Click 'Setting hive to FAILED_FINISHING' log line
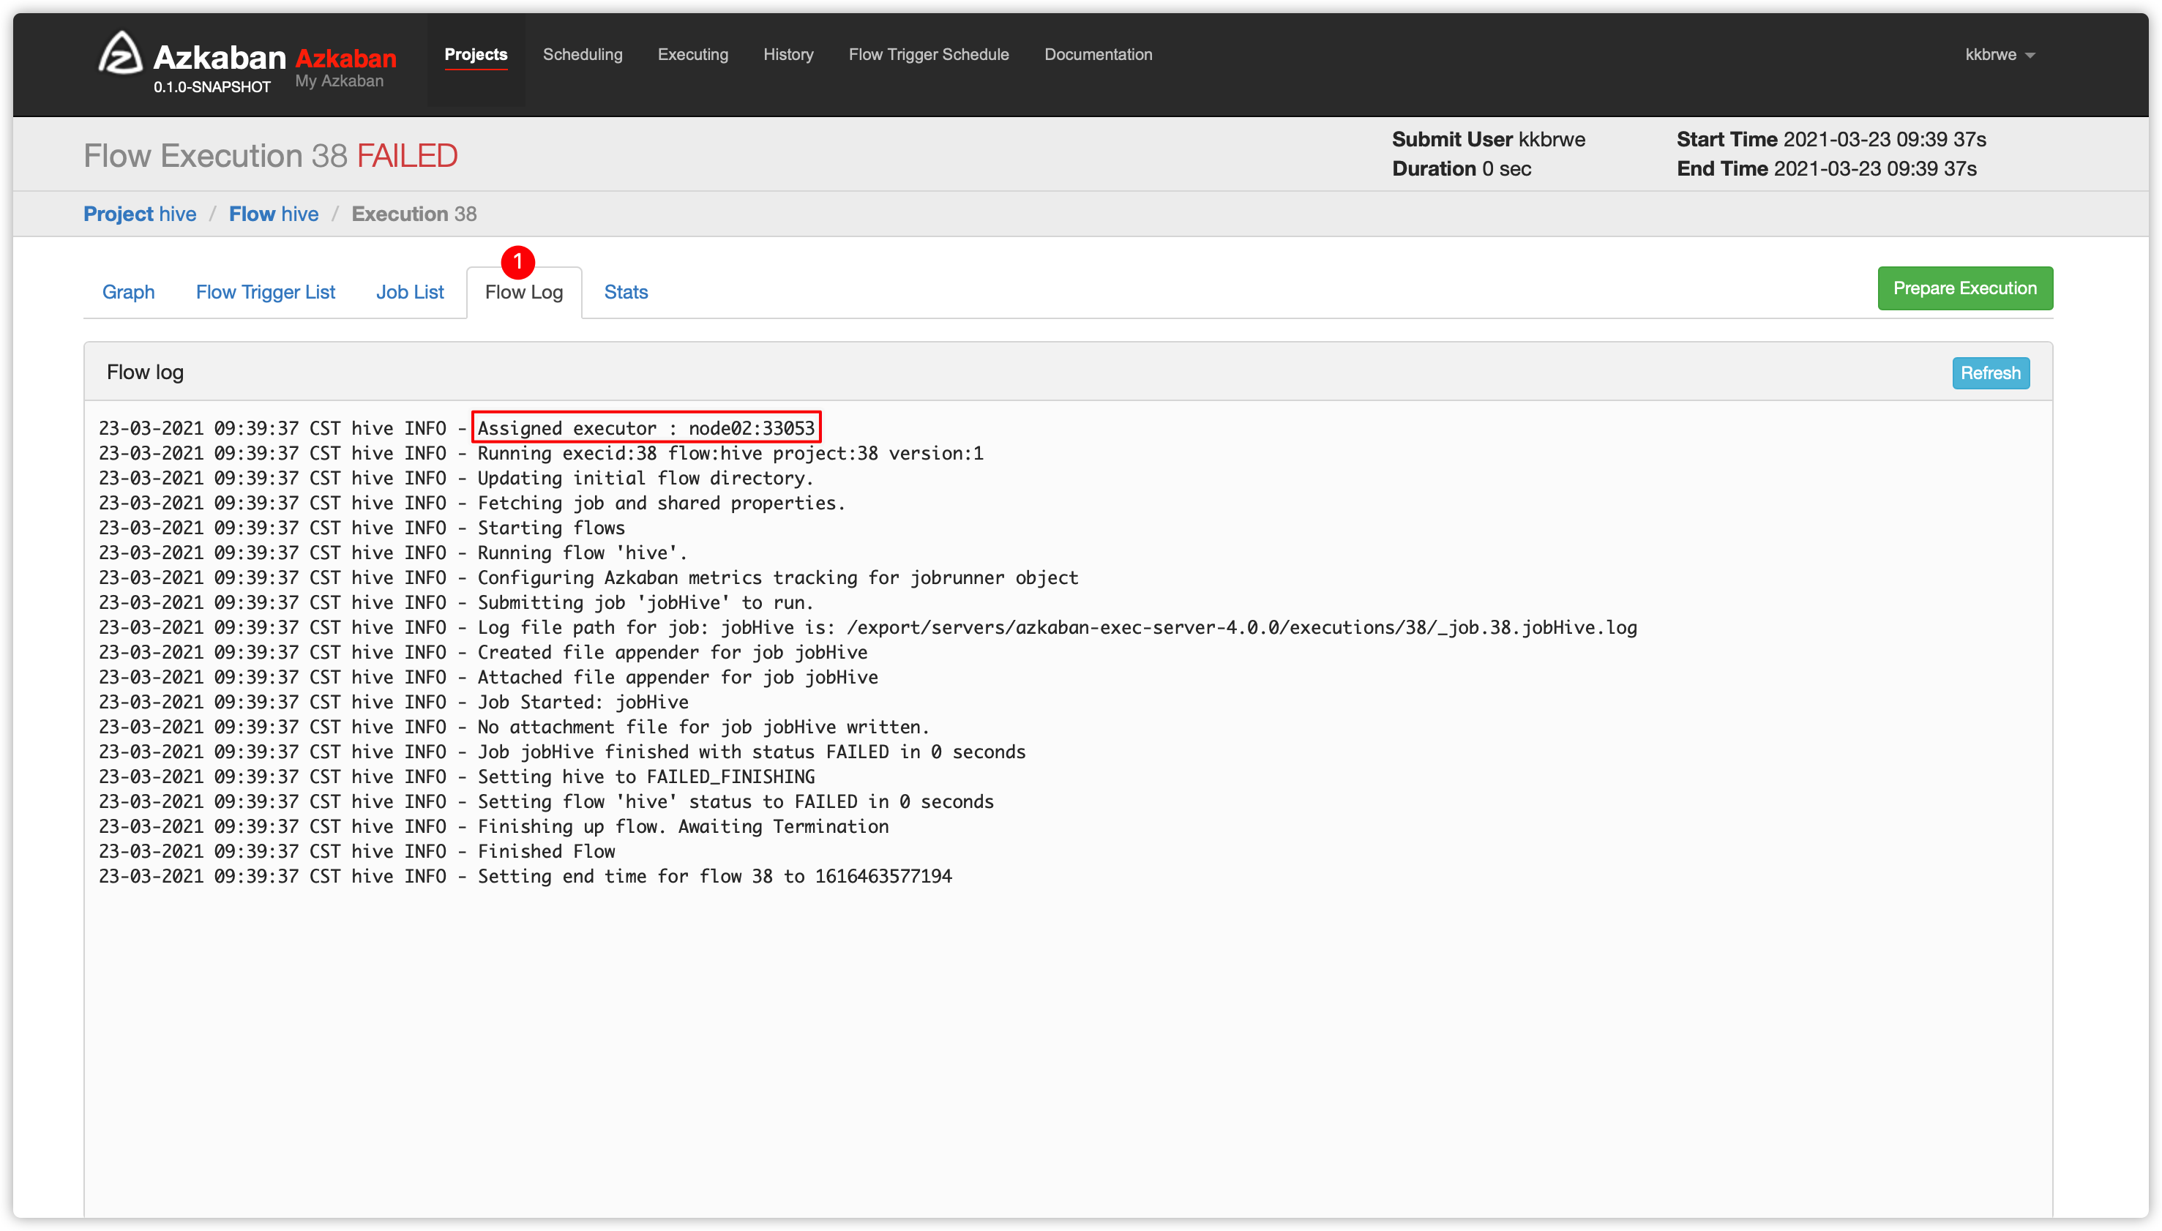This screenshot has width=2162, height=1231. click(457, 777)
